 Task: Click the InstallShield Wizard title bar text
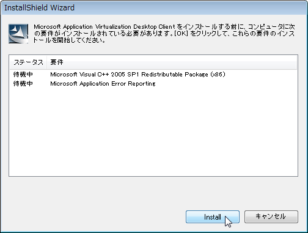tap(39, 8)
